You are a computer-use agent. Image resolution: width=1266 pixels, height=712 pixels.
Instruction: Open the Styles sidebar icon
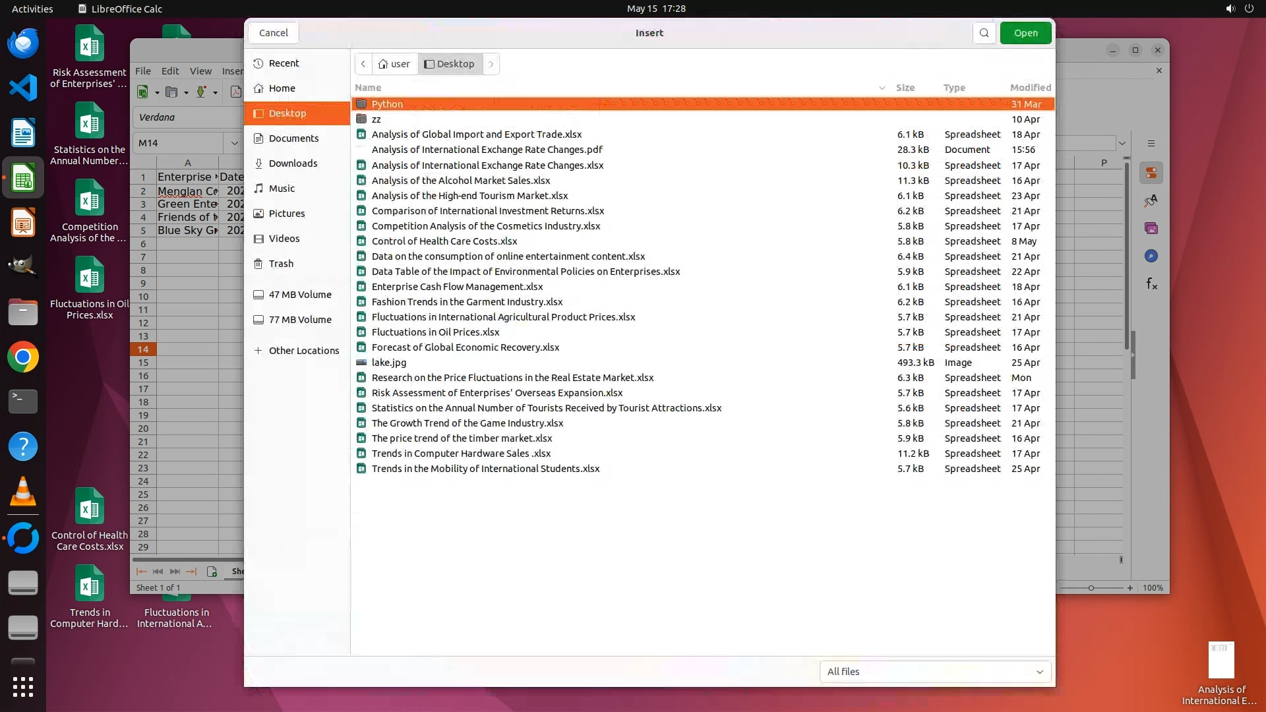[1151, 200]
